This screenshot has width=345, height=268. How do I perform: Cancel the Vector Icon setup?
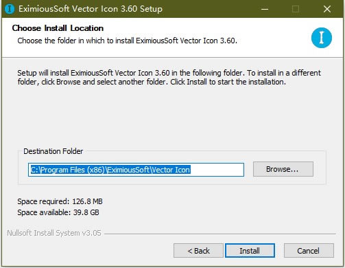tap(309, 251)
